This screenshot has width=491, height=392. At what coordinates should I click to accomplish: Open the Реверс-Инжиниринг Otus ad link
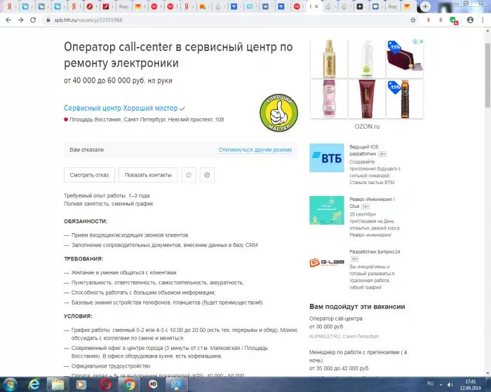[372, 202]
